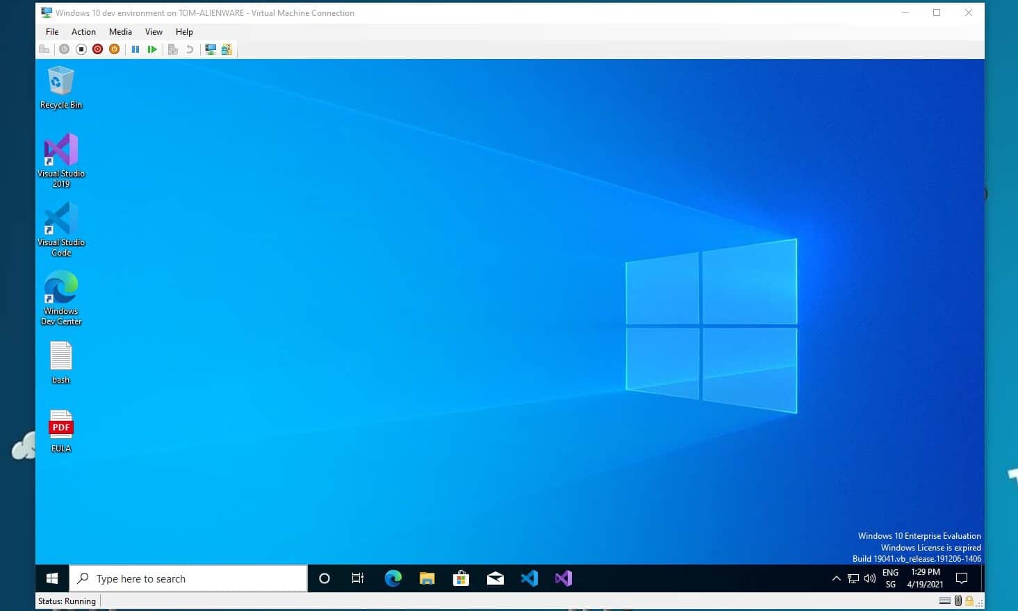Click the red Shut Down toolbar icon
1018x611 pixels.
[97, 49]
